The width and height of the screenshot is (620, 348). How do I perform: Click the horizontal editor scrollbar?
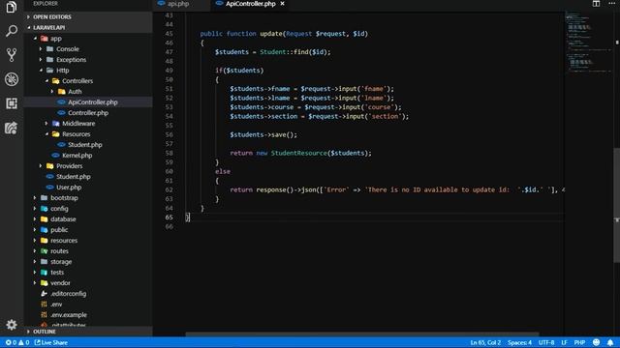click(x=361, y=334)
